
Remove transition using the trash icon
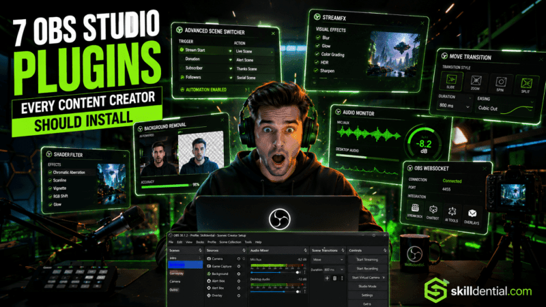pyautogui.click(x=334, y=278)
